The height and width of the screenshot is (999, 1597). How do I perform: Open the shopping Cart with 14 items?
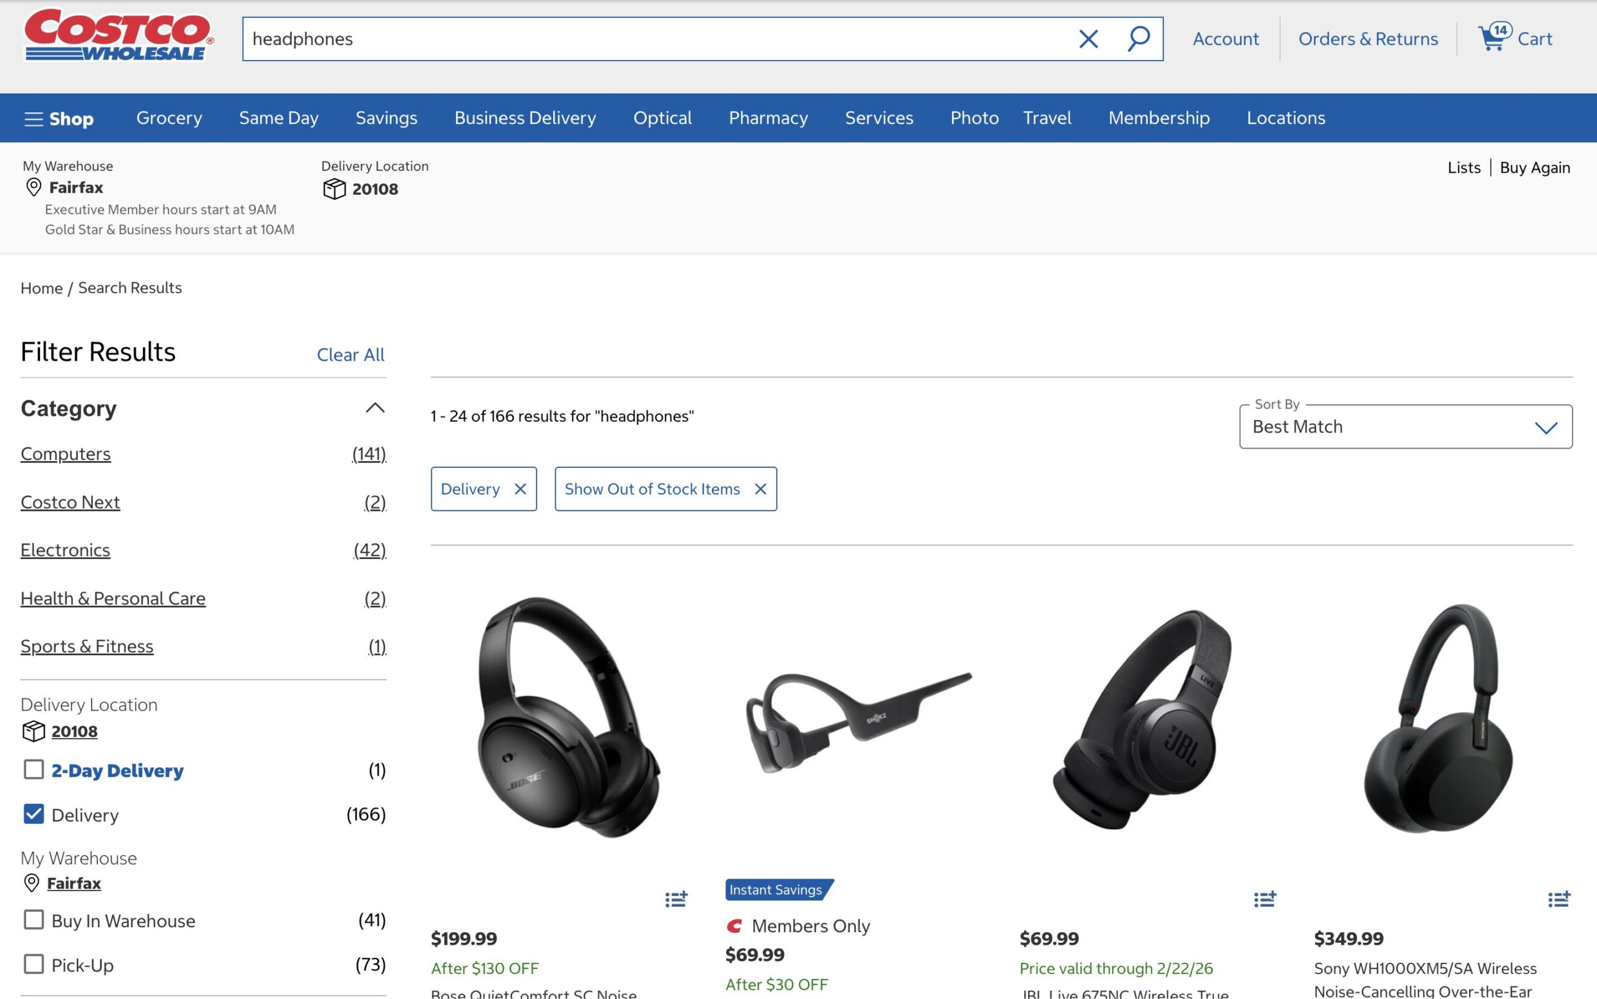[x=1515, y=38]
